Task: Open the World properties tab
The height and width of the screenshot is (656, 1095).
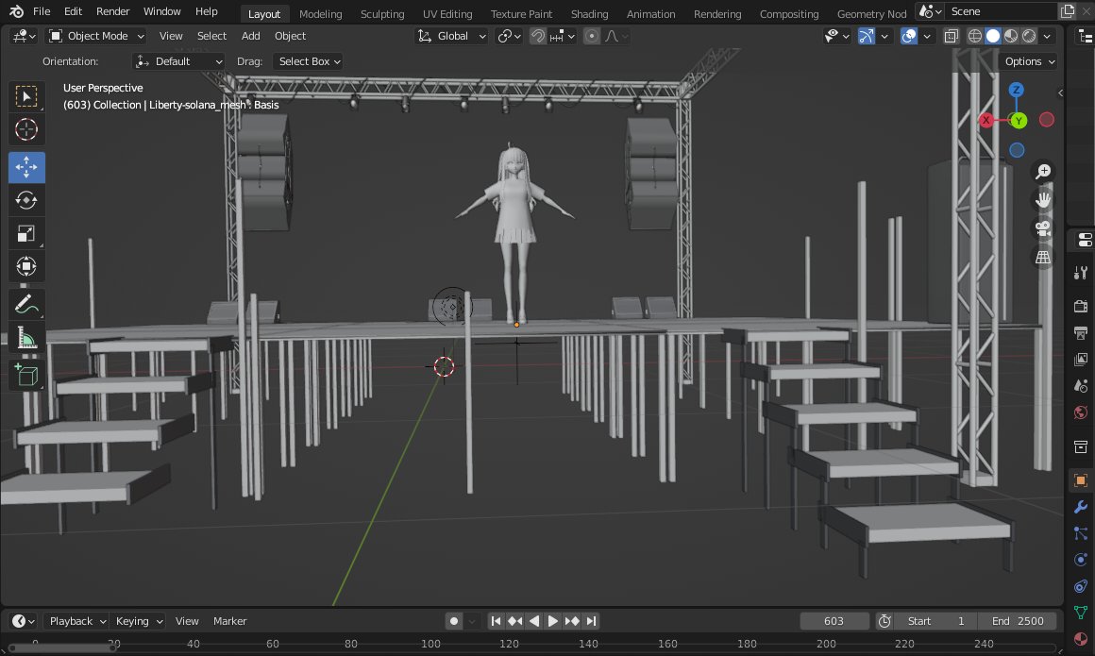Action: coord(1080,412)
